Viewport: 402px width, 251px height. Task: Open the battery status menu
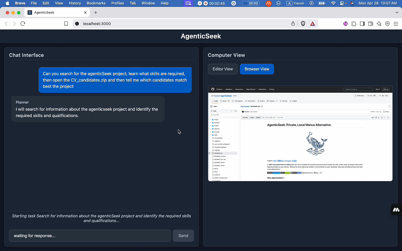(322, 3)
